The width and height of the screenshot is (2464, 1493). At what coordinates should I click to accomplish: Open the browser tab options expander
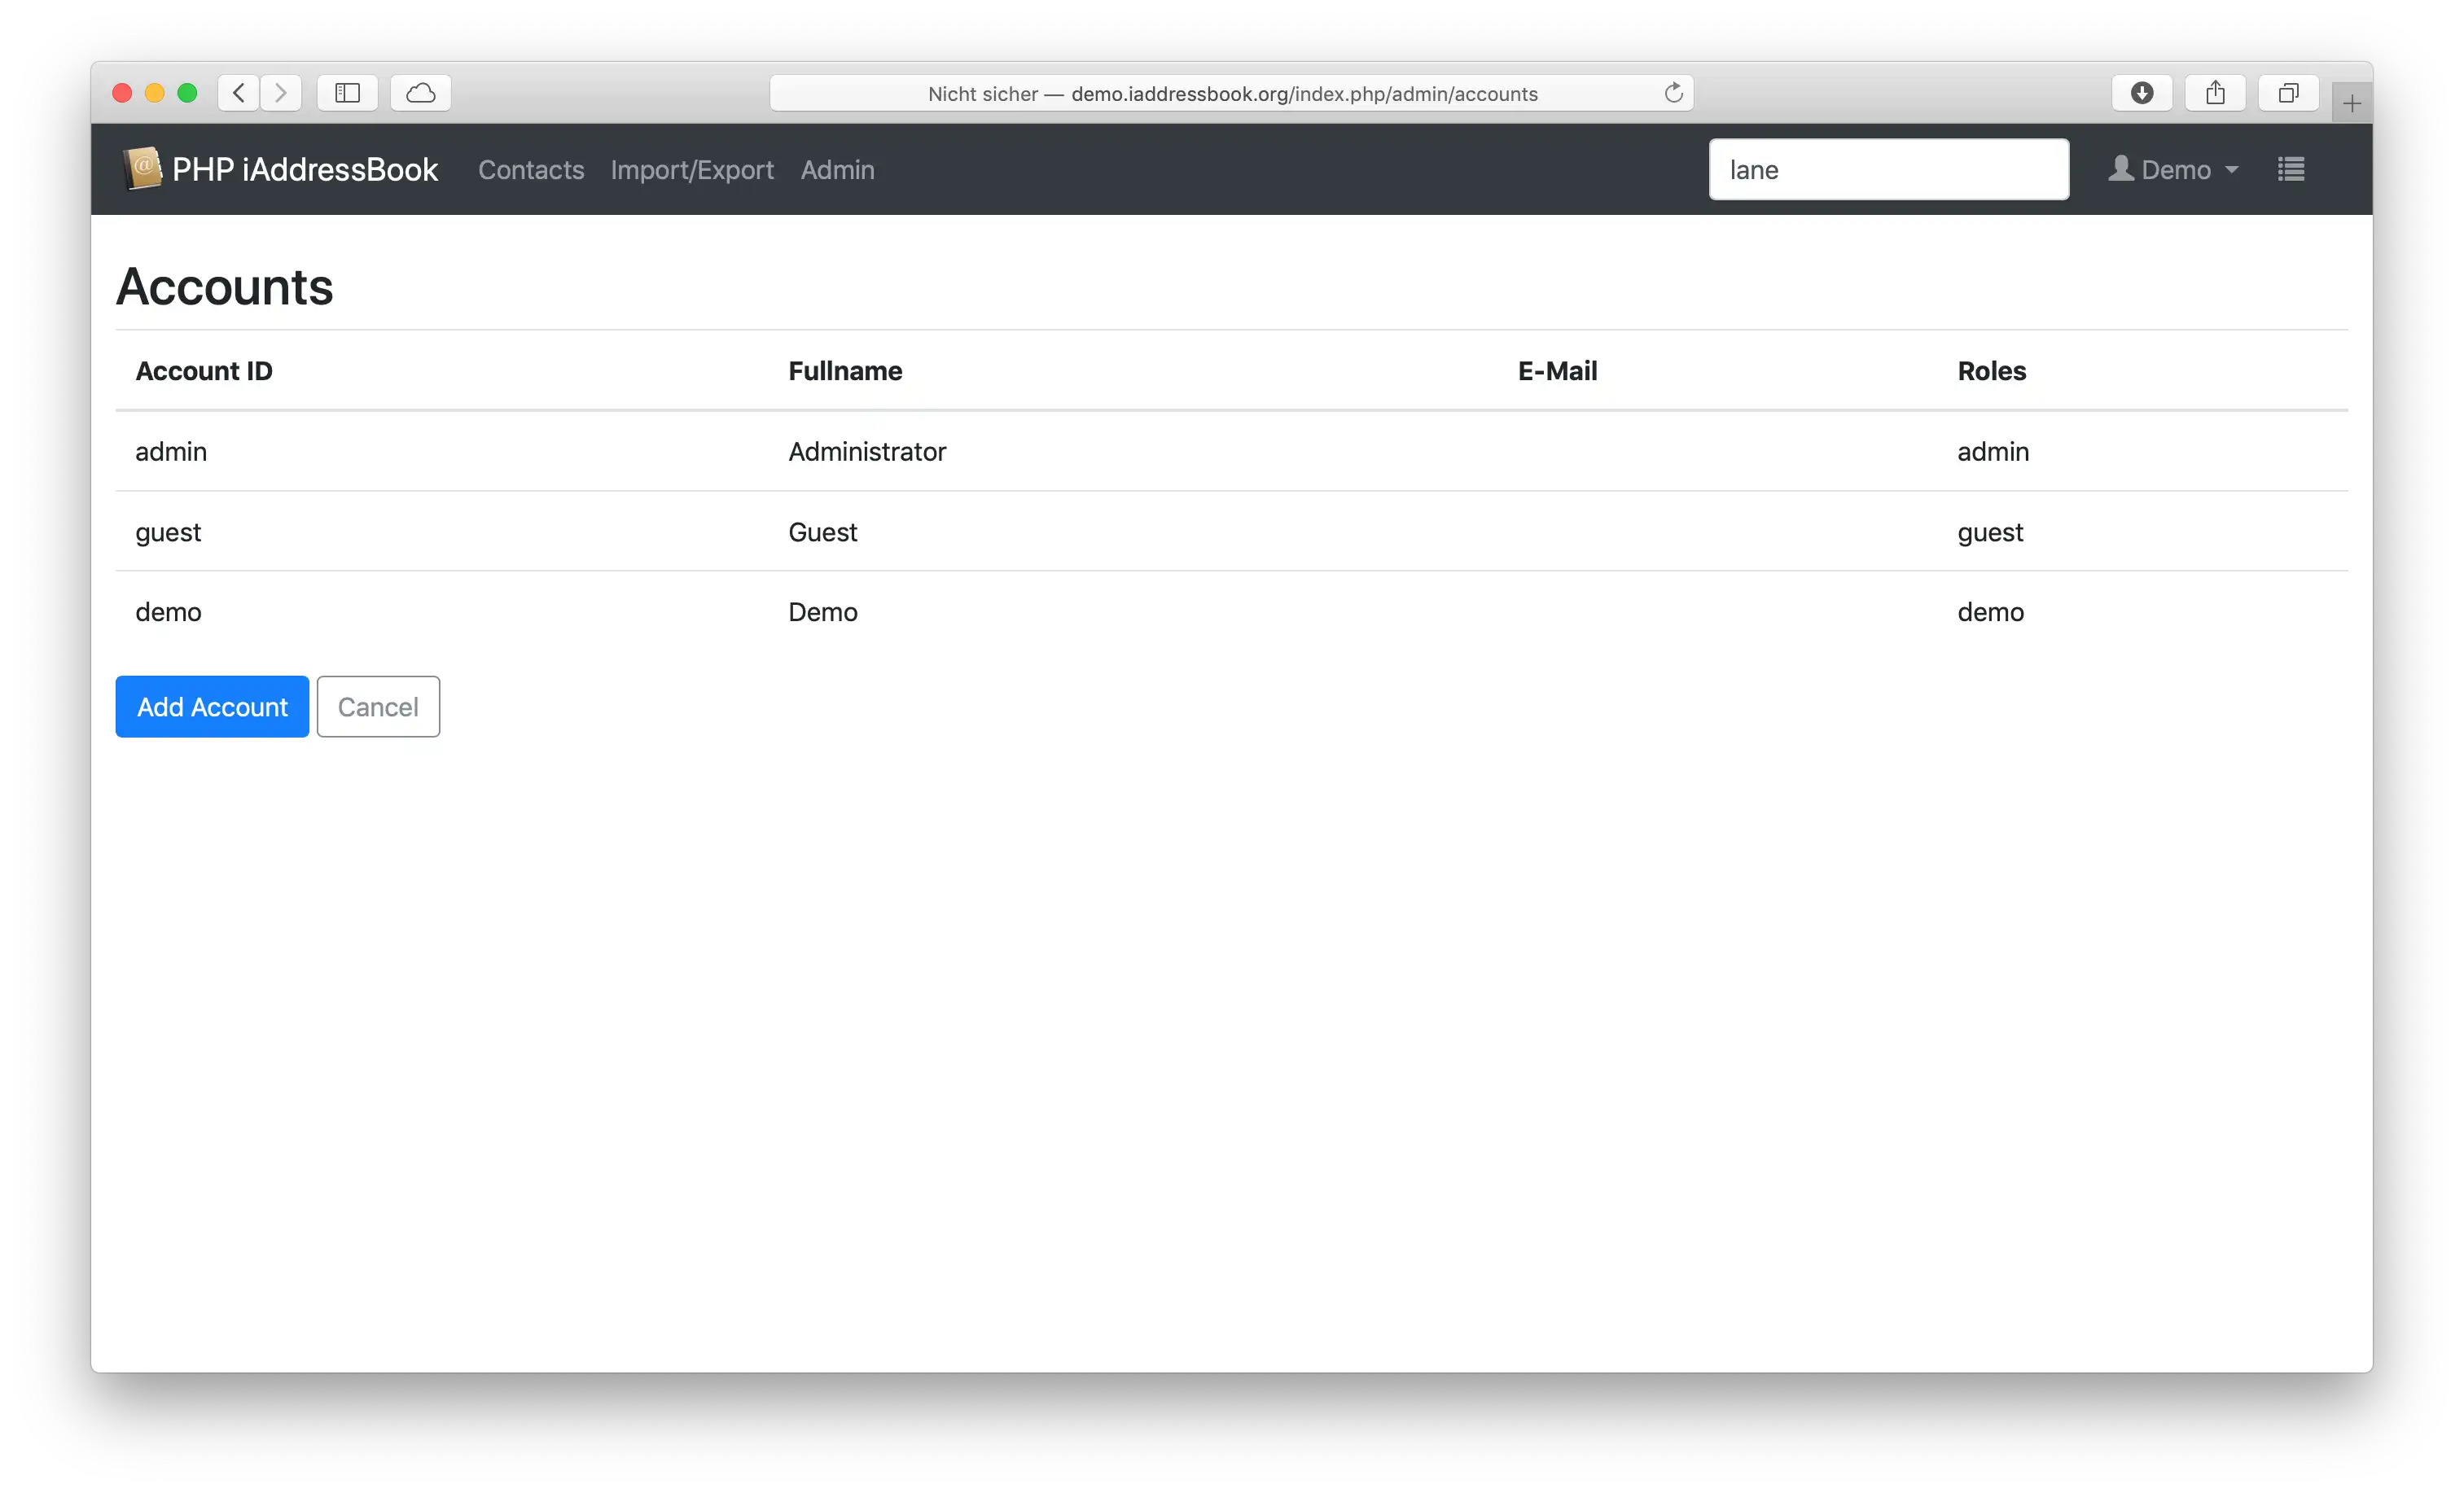[x=2288, y=91]
